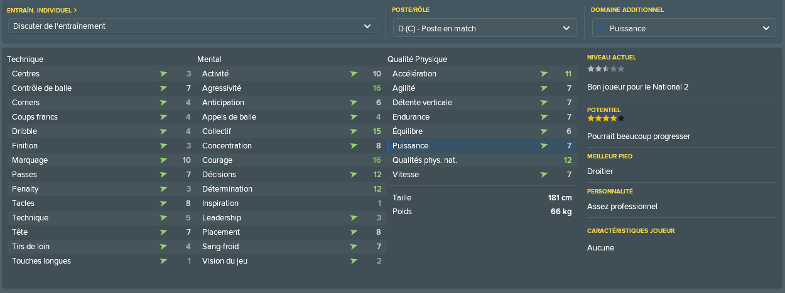
Task: Click the green arrow next to Centres
Action: pos(163,74)
